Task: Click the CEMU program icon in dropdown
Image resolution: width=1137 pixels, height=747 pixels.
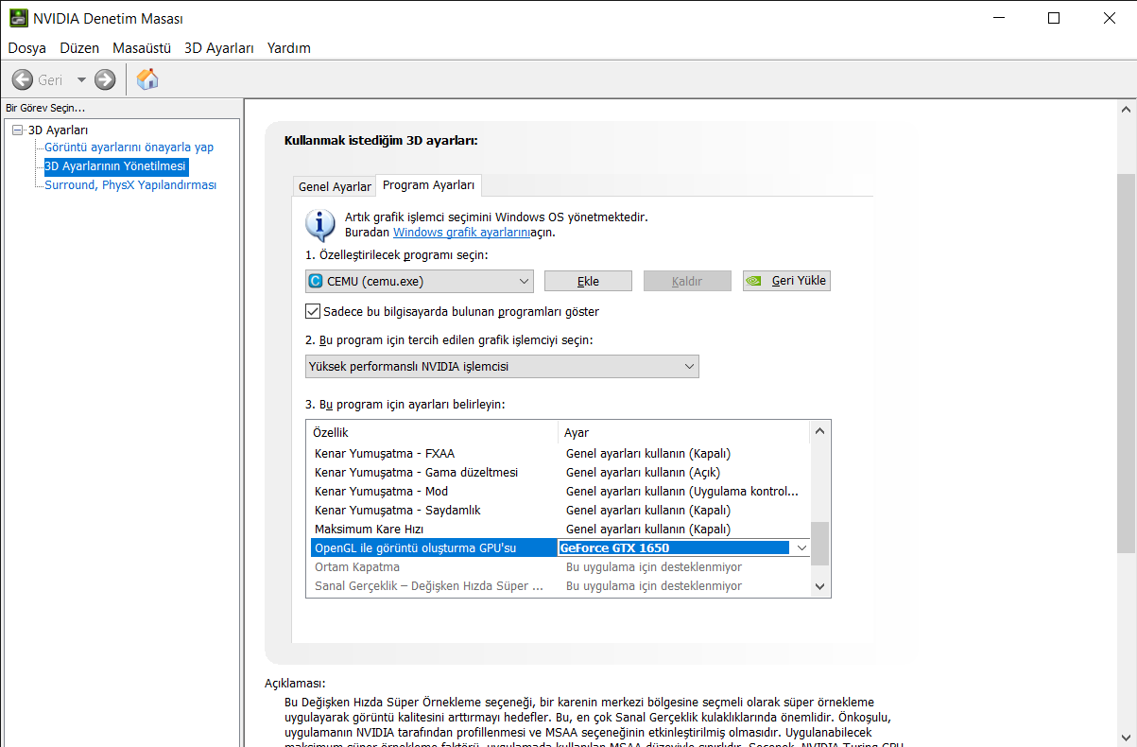Action: point(315,281)
